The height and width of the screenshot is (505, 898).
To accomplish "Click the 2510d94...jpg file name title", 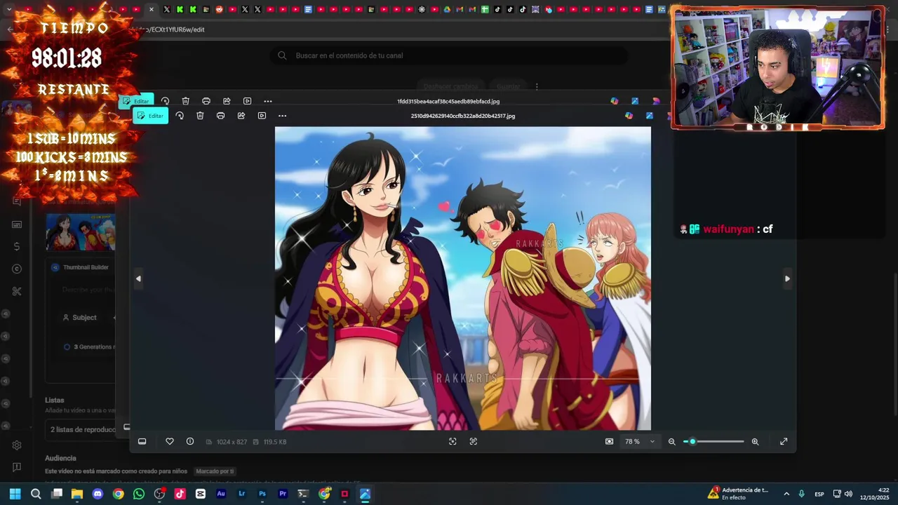I will [463, 116].
